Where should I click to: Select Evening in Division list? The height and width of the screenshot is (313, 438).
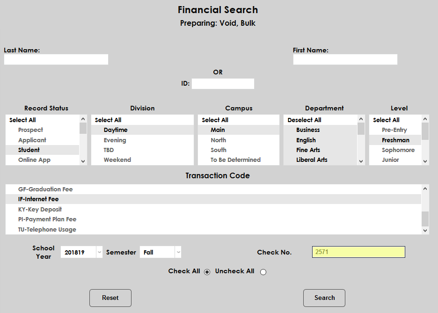(142, 140)
